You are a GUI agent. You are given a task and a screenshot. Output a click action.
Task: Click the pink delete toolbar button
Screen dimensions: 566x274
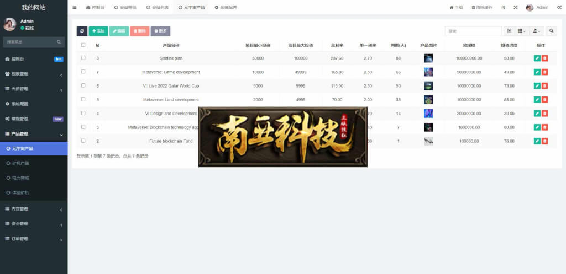pyautogui.click(x=140, y=31)
